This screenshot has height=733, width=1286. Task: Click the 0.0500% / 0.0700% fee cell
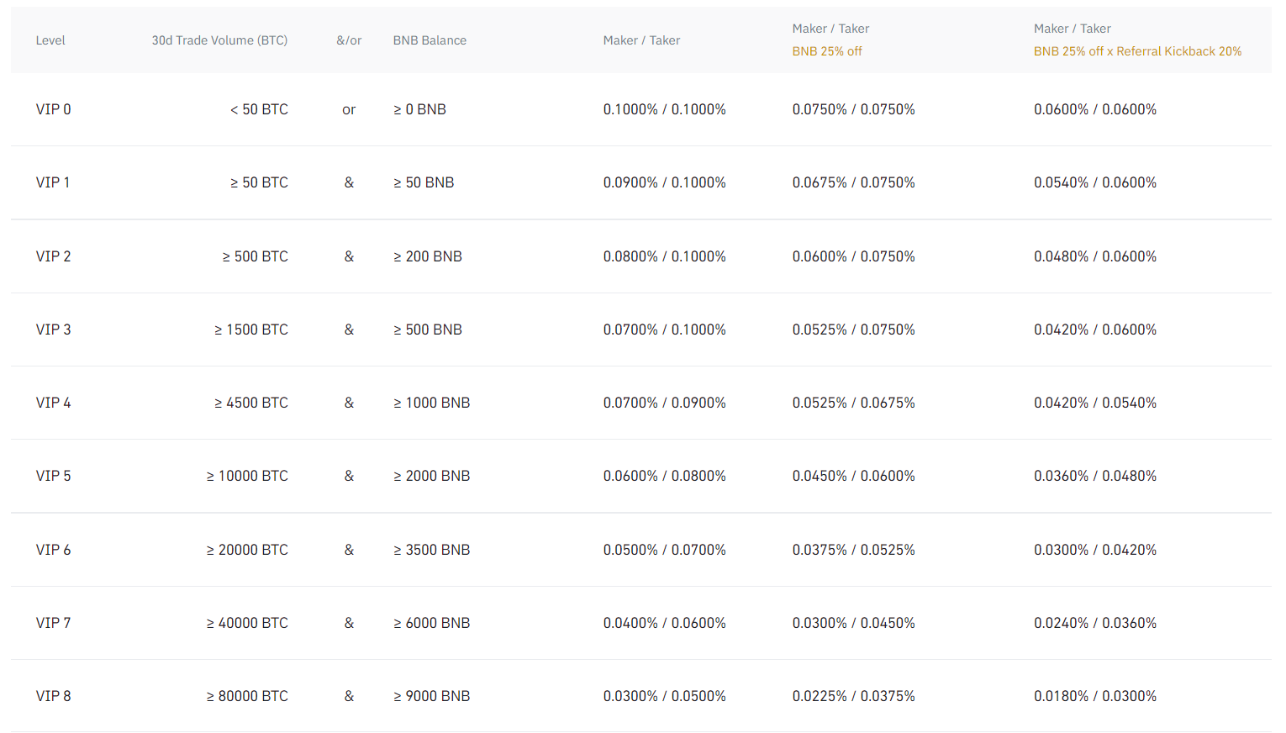(x=664, y=550)
